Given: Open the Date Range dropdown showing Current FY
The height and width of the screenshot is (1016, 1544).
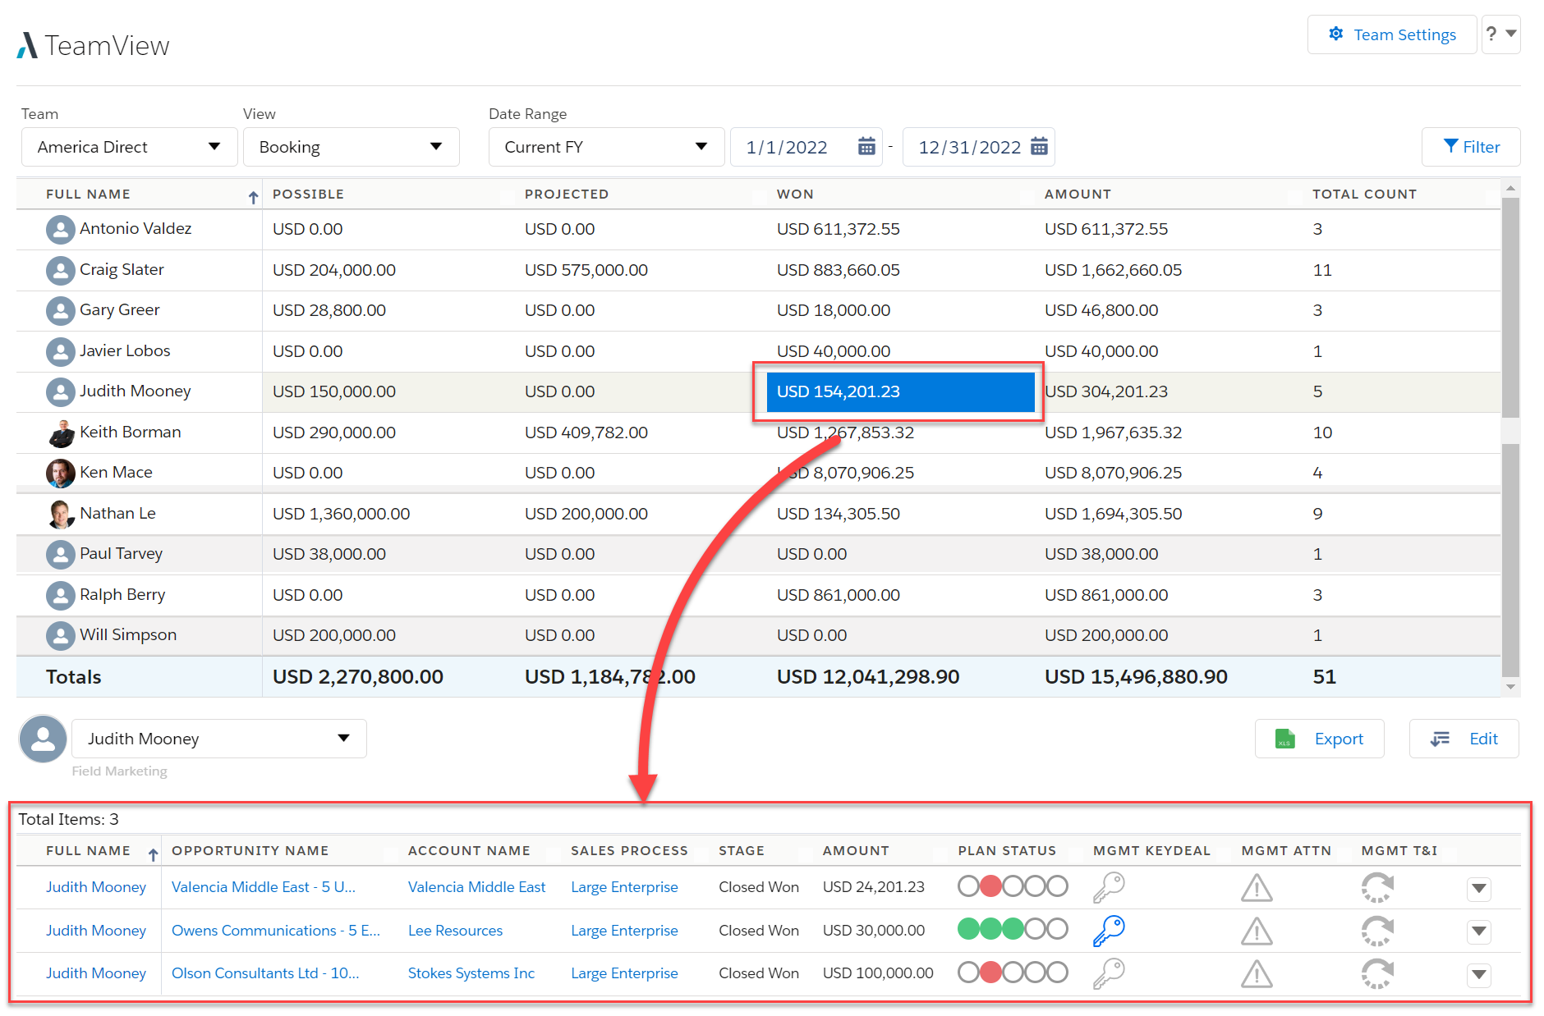Looking at the screenshot, I should 607,147.
